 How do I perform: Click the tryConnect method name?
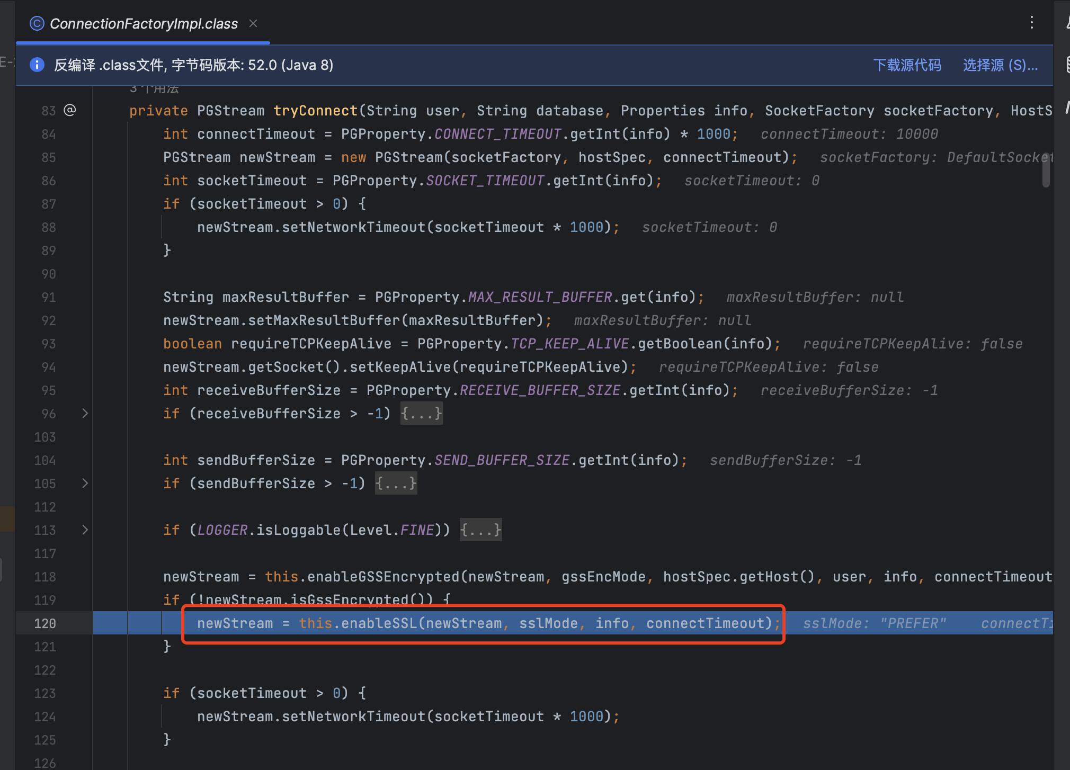(x=316, y=111)
